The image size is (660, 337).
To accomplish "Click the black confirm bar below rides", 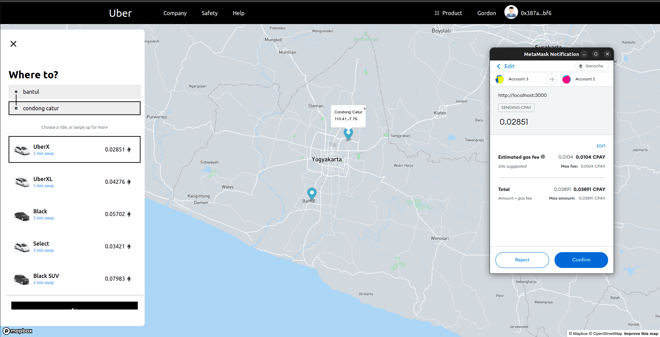I will coord(75,305).
